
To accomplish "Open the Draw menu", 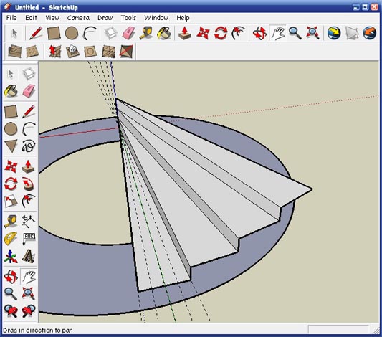I will pyautogui.click(x=105, y=18).
